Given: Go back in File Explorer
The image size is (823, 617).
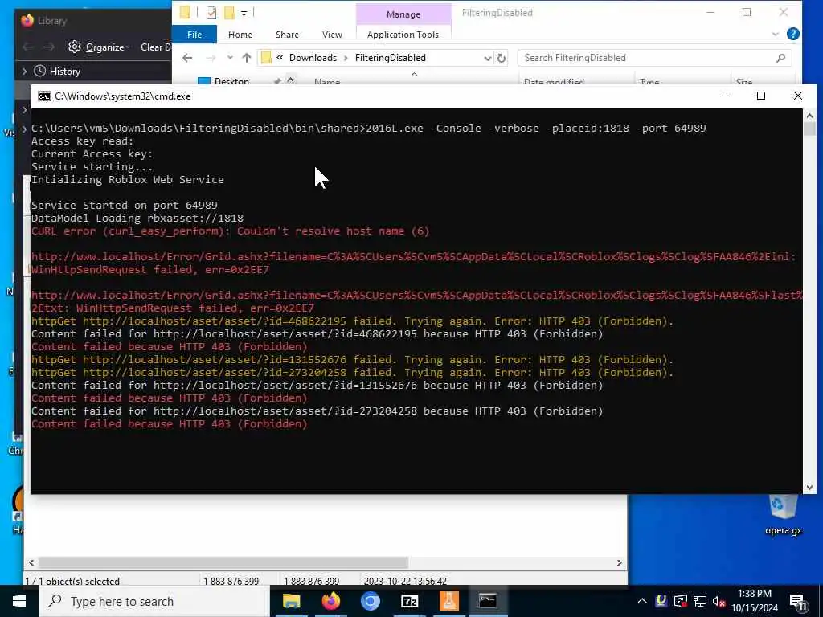Looking at the screenshot, I should pos(187,58).
